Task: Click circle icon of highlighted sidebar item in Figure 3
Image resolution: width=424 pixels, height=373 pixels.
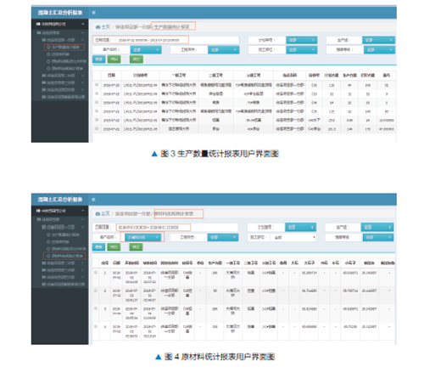Action: pyautogui.click(x=48, y=48)
